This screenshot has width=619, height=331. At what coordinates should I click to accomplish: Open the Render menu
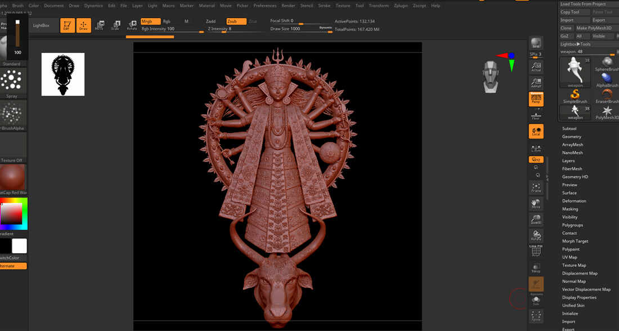[x=288, y=6]
